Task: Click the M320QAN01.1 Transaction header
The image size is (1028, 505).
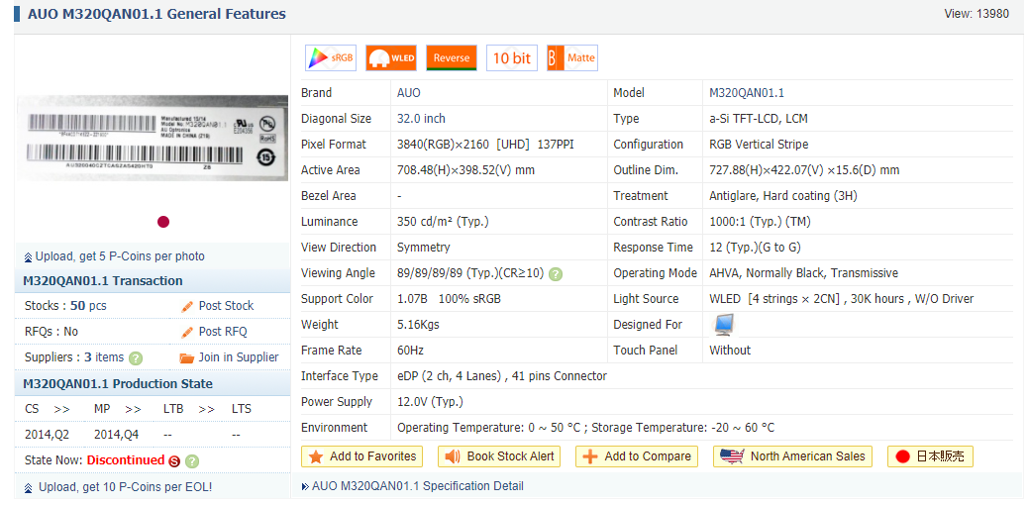Action: tap(103, 280)
